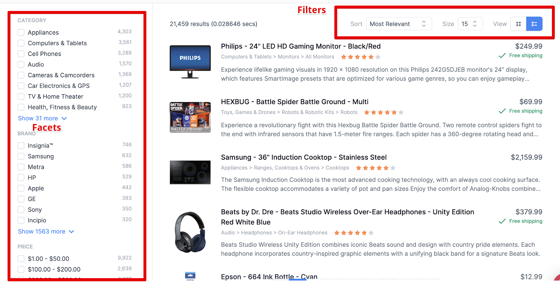Check the TV & Home Theater filter
The width and height of the screenshot is (560, 282).
tap(21, 96)
